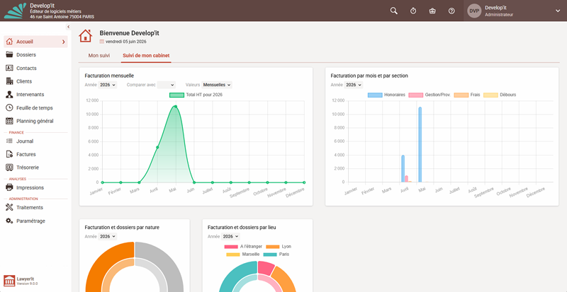Switch to the Mon suivi tab

click(99, 56)
